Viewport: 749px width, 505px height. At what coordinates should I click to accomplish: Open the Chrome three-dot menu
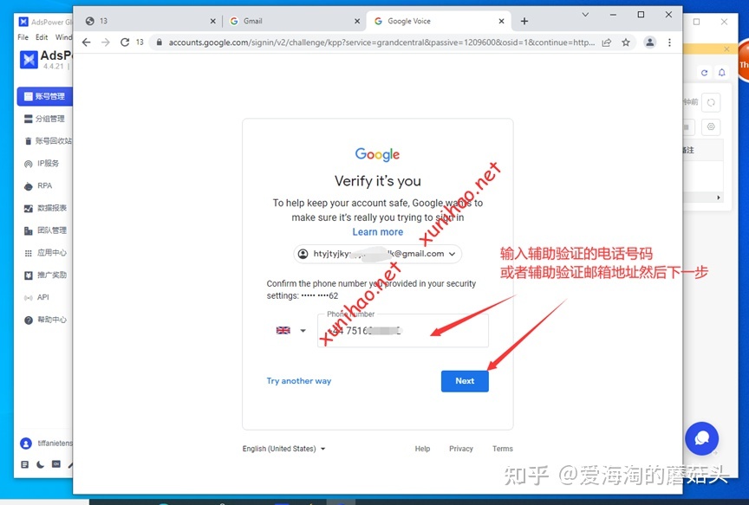coord(670,42)
